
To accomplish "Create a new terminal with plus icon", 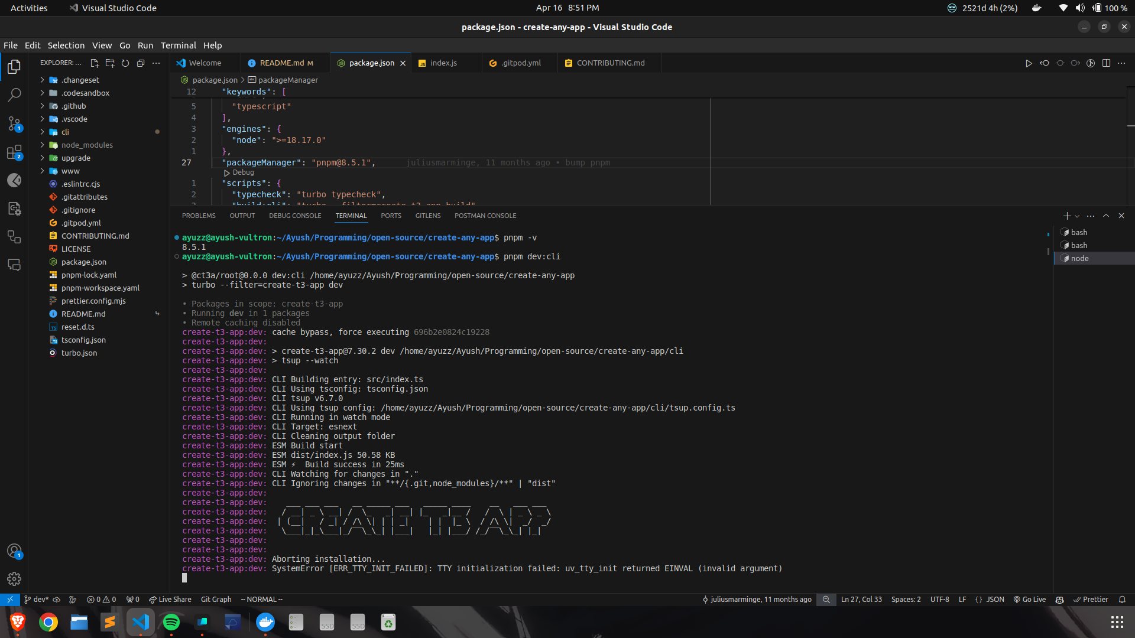I will (x=1067, y=216).
